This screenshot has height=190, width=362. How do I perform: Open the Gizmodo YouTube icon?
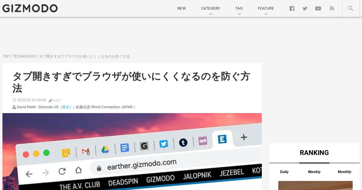point(318,8)
